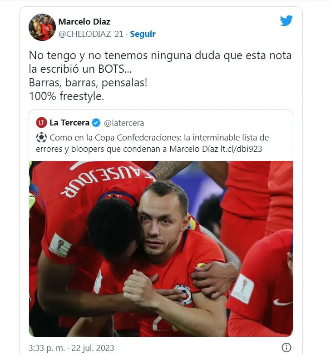The height and width of the screenshot is (355, 331).
Task: Open the quoted tweet photo of the players
Action: point(161,249)
